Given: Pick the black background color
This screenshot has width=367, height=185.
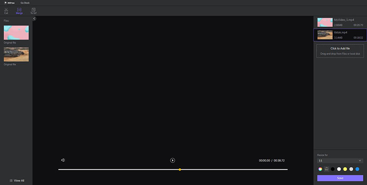Looking at the screenshot, I should click(333, 169).
